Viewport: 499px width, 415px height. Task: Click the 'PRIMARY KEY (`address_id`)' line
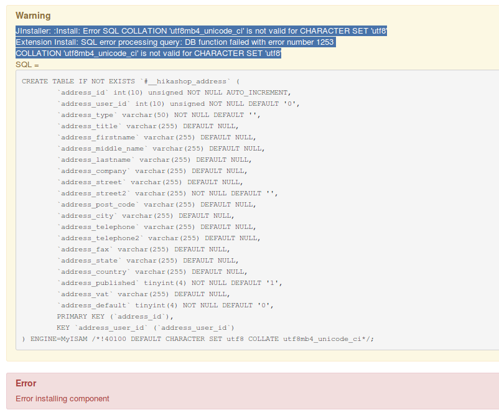(115, 316)
